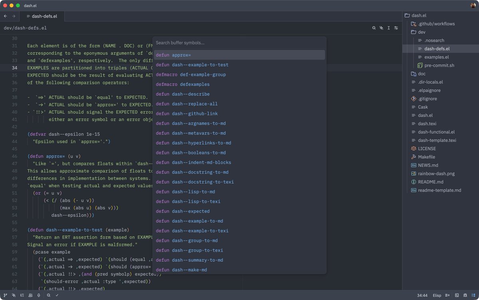Open NEWS.md in project panel
Image resolution: width=479 pixels, height=300 pixels.
tap(441, 165)
